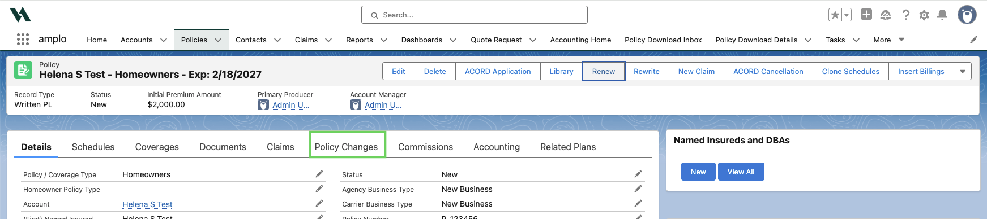Open the Policy Changes tab
Screen dimensions: 987x219
[346, 147]
